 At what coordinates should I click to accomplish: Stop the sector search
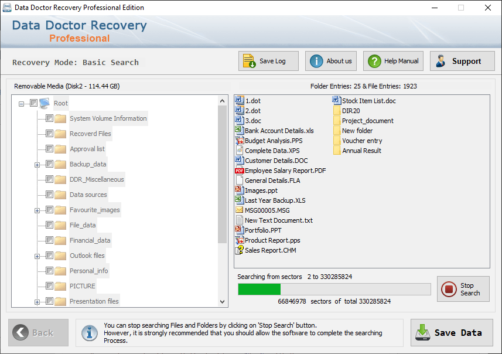[x=463, y=289]
